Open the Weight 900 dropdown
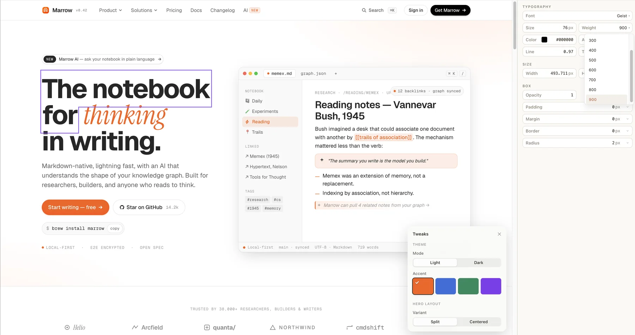Screen dimensions: 635x335 pyautogui.click(x=605, y=28)
